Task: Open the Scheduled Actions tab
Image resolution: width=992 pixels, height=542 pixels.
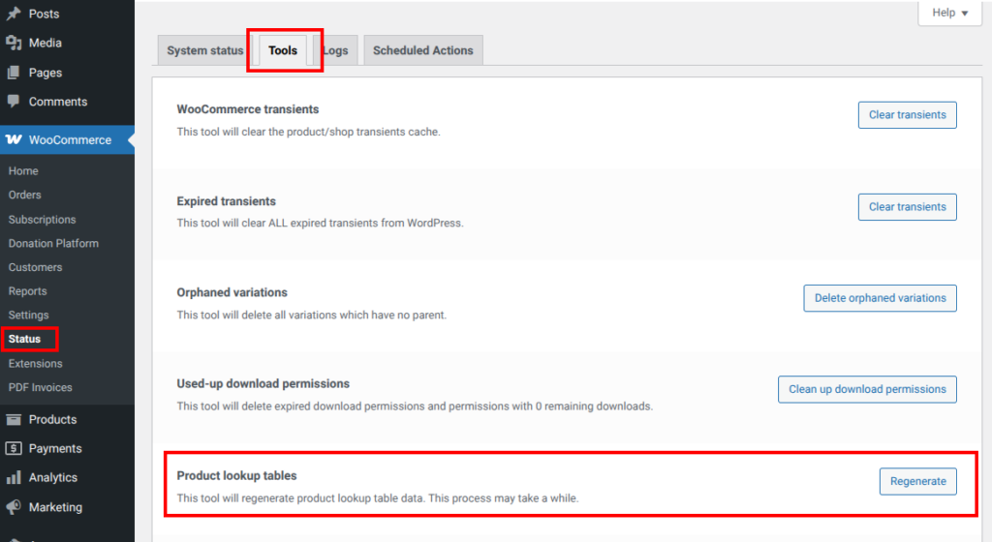Action: 423,50
